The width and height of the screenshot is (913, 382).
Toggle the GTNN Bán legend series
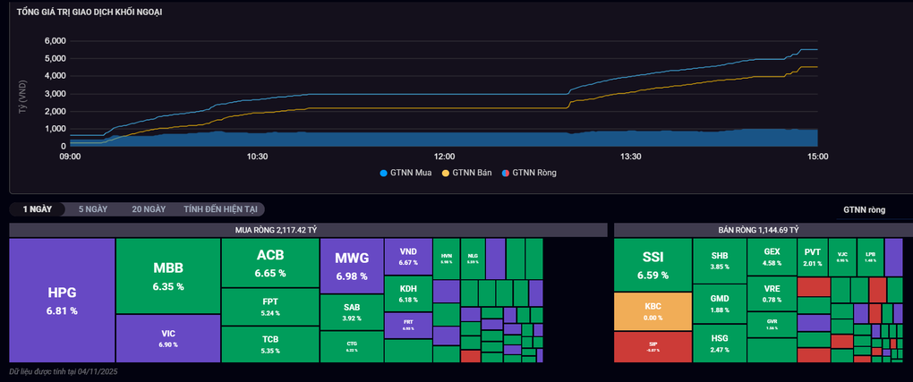click(467, 173)
